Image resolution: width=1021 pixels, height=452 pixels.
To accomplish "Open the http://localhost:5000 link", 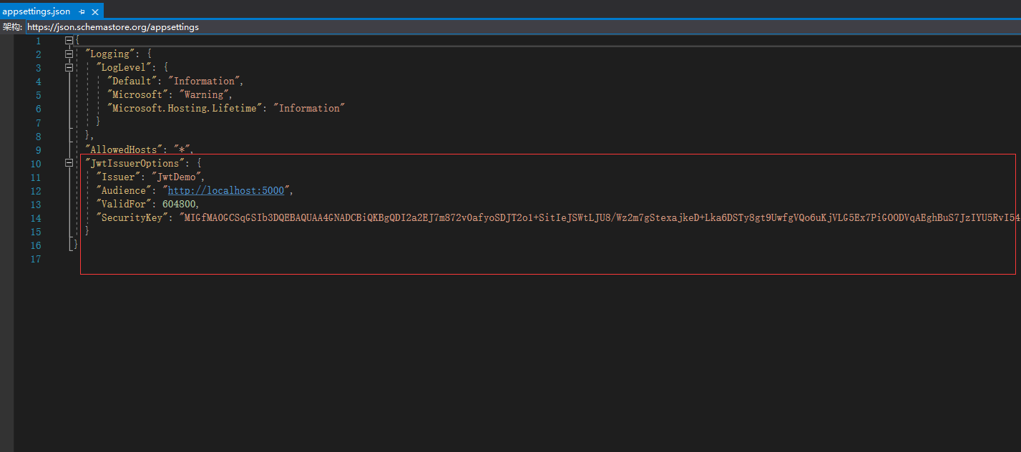I will click(x=226, y=191).
